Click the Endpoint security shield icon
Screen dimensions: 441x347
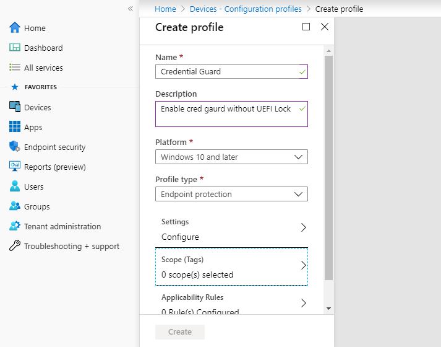(15, 147)
